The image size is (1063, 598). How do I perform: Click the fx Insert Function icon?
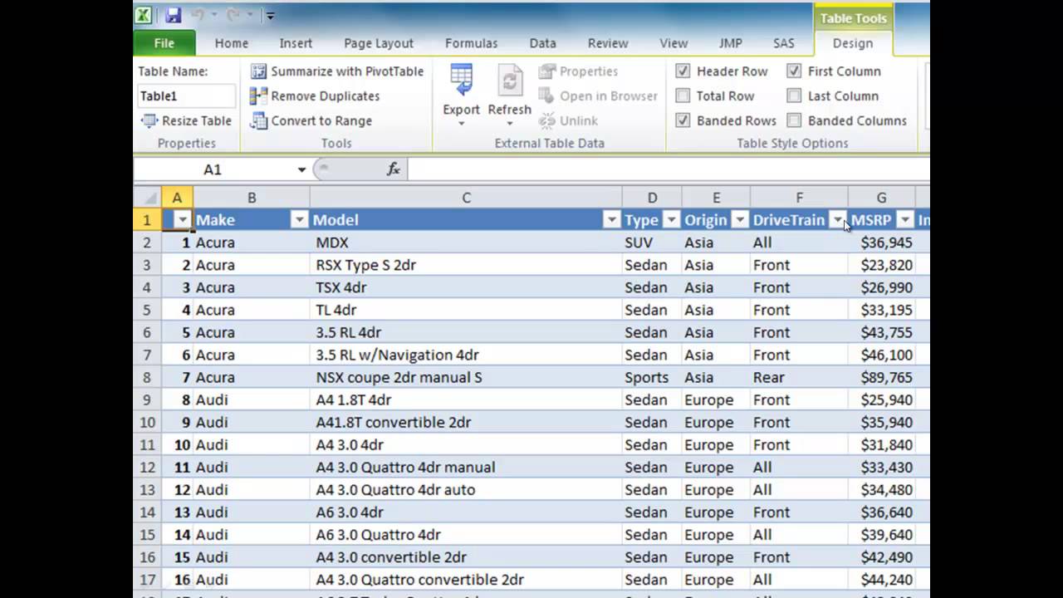click(394, 169)
